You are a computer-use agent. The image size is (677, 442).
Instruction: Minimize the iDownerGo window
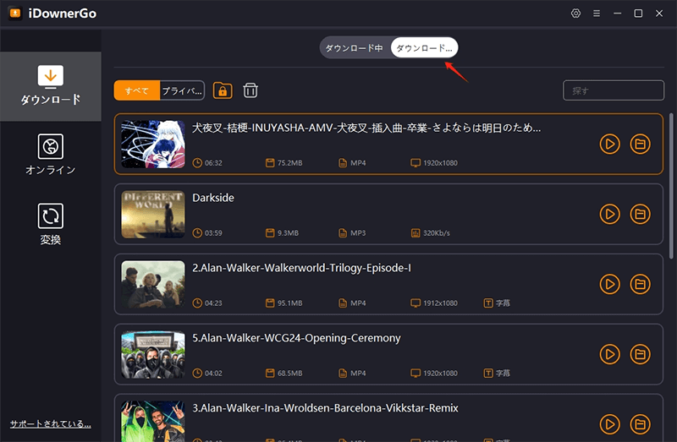coord(618,14)
